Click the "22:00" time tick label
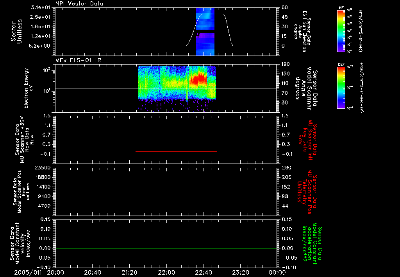400x277 pixels. click(166, 273)
